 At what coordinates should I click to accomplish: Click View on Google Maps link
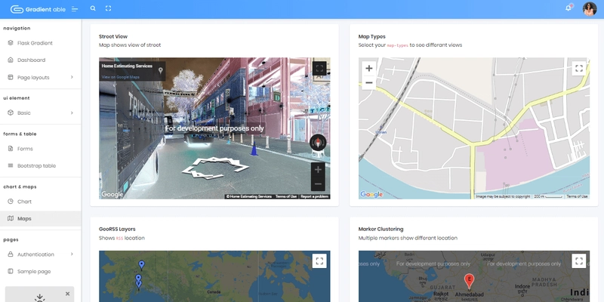[x=121, y=77]
